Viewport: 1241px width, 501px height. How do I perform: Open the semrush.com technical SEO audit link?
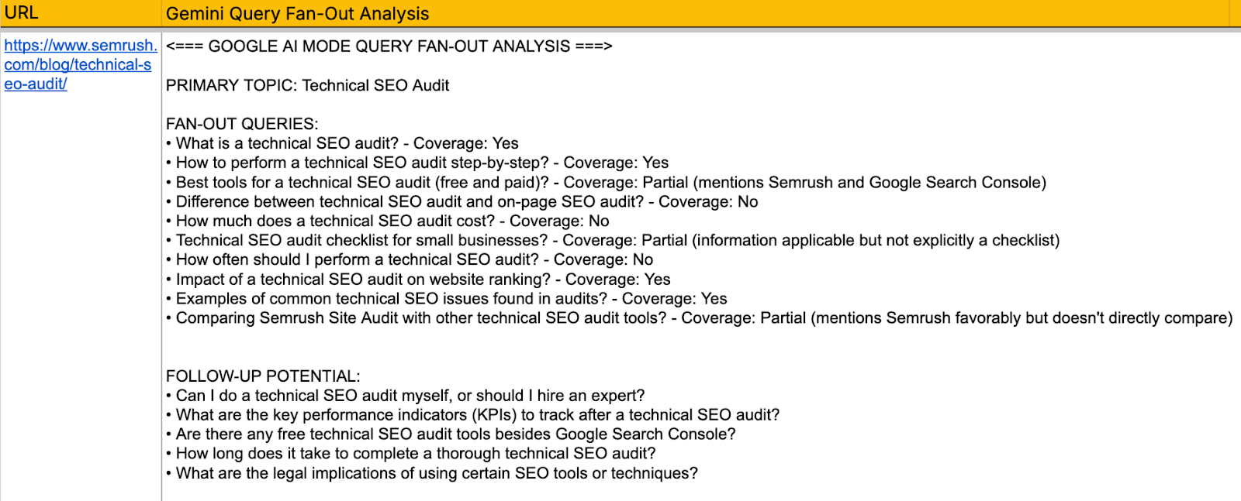point(78,65)
